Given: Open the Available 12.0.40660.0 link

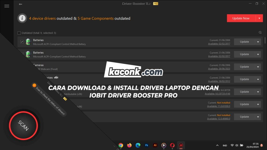Looking at the screenshot, I should point(219,119).
